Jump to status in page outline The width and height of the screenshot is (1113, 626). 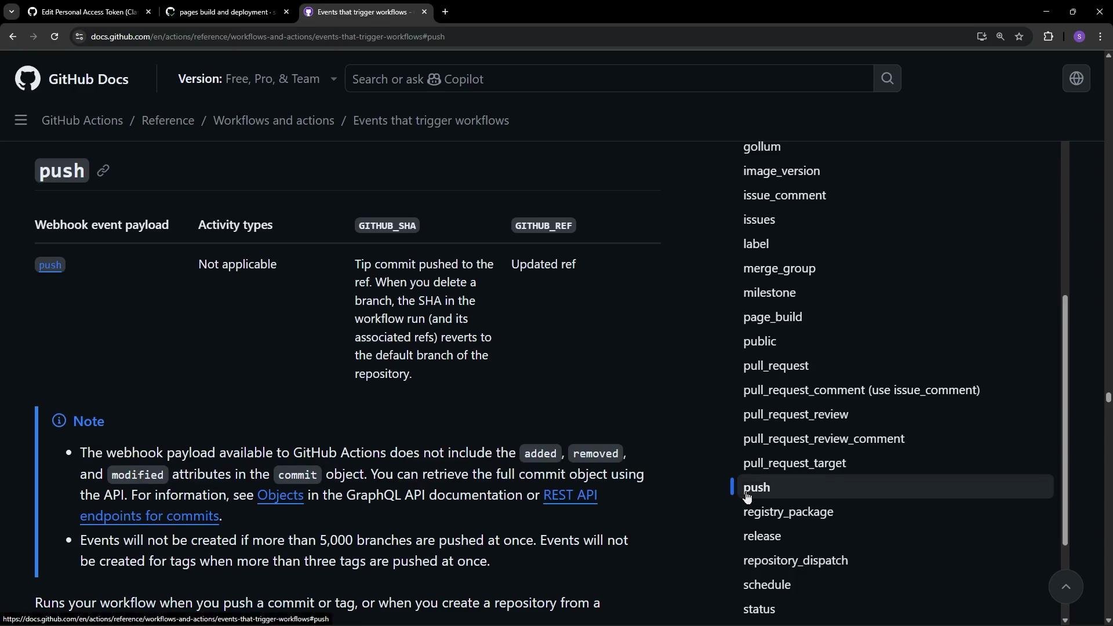(x=759, y=609)
